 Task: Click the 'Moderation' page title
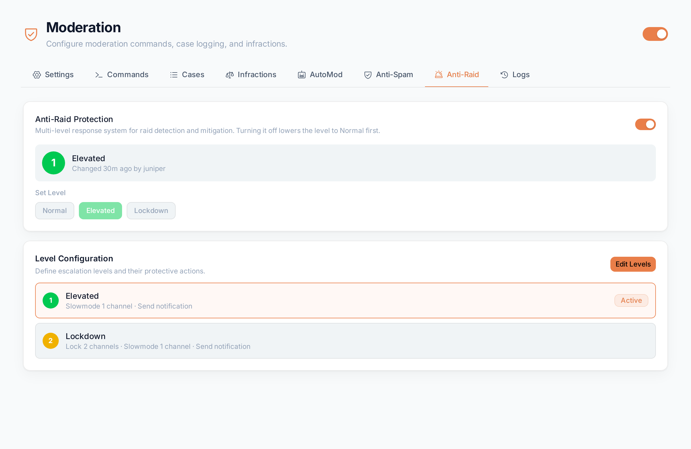point(83,27)
